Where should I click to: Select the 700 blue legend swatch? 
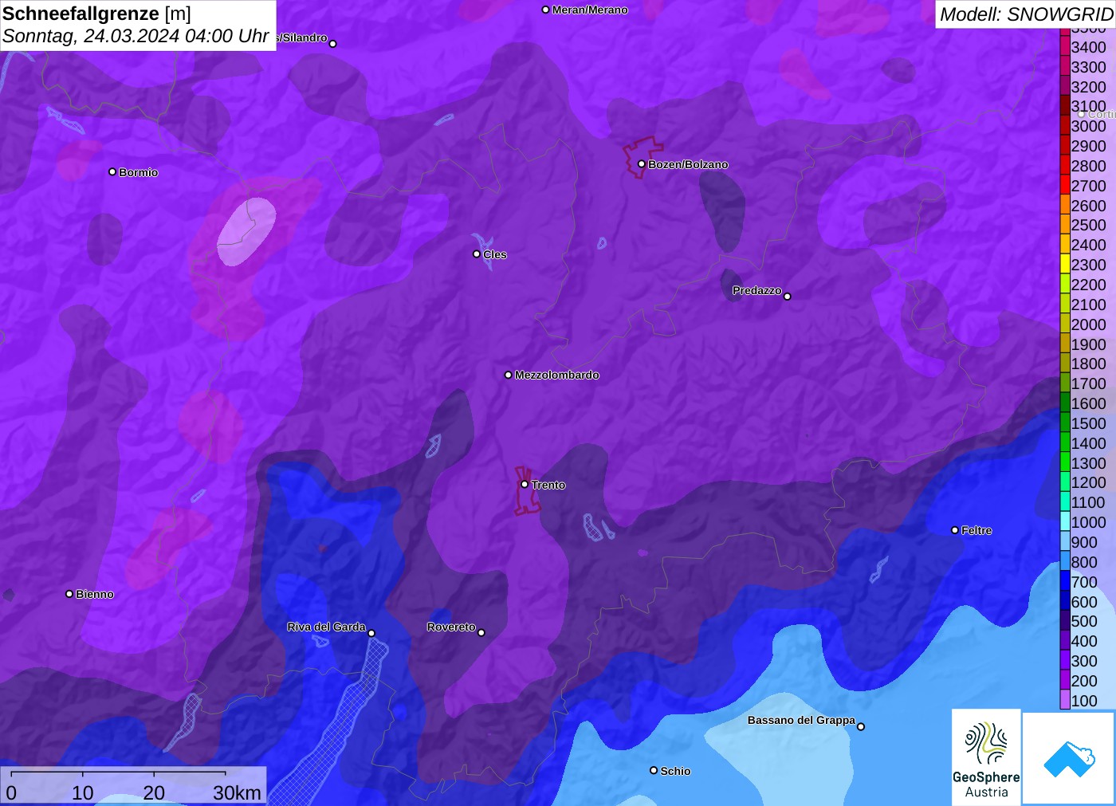tap(1065, 581)
